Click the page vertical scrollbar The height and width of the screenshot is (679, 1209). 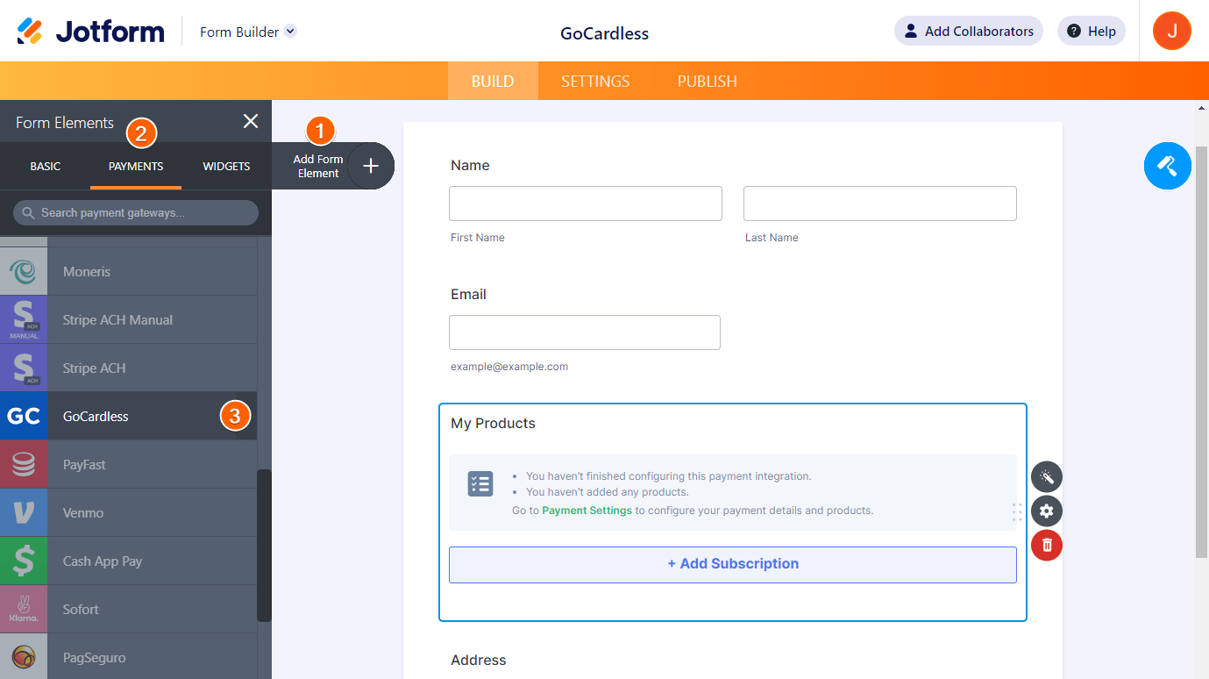click(1202, 351)
